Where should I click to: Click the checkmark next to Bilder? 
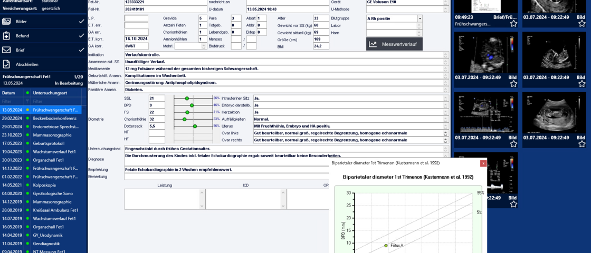pos(81,22)
